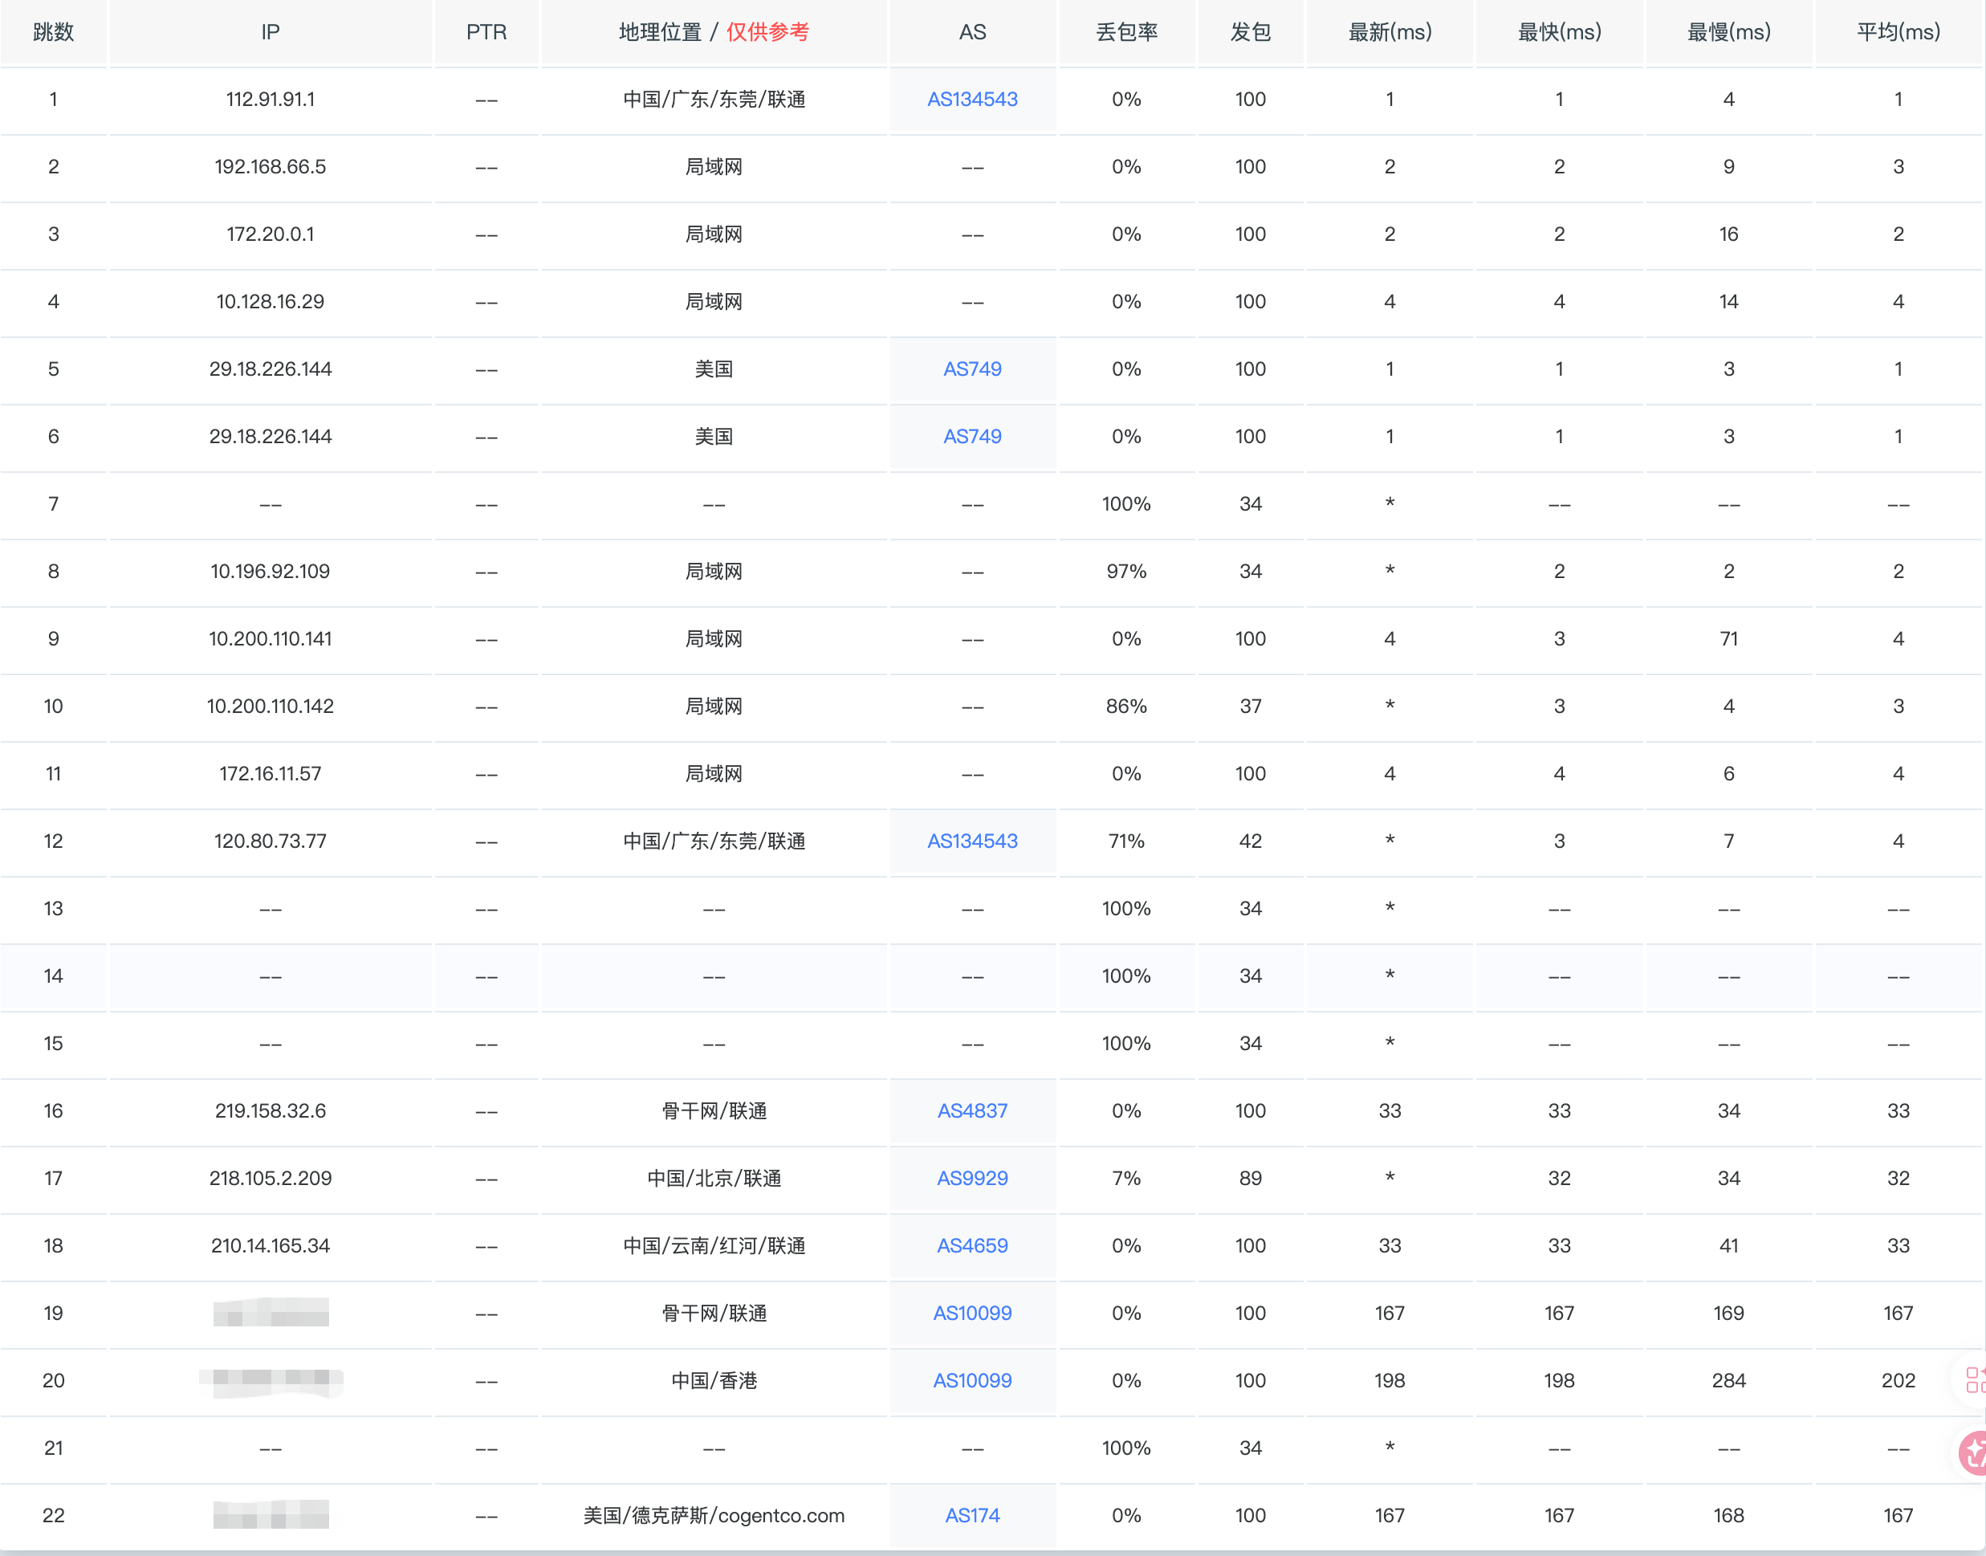
Task: Click the 地理位置 column header
Action: [x=660, y=32]
